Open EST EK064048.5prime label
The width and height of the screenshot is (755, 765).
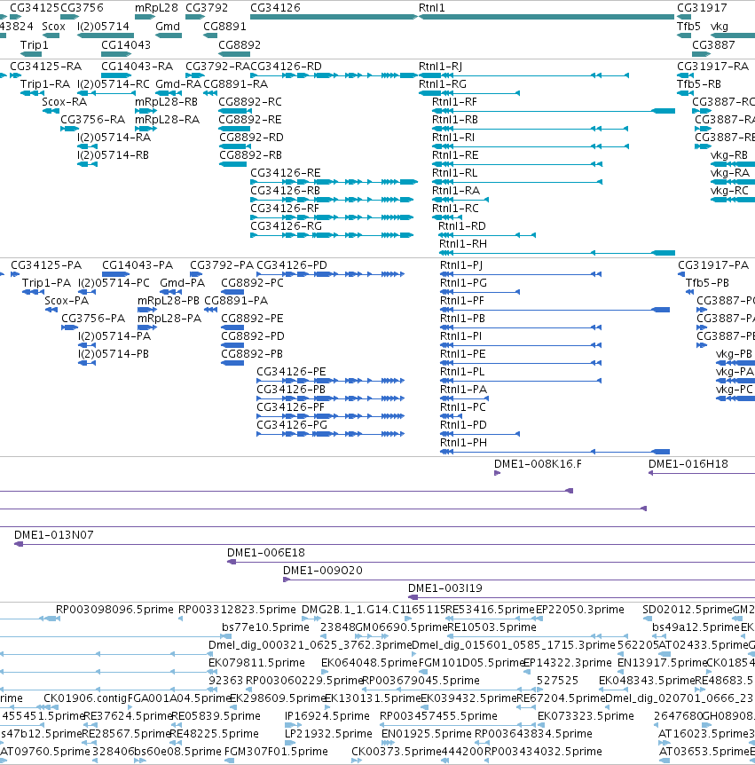[x=369, y=663]
